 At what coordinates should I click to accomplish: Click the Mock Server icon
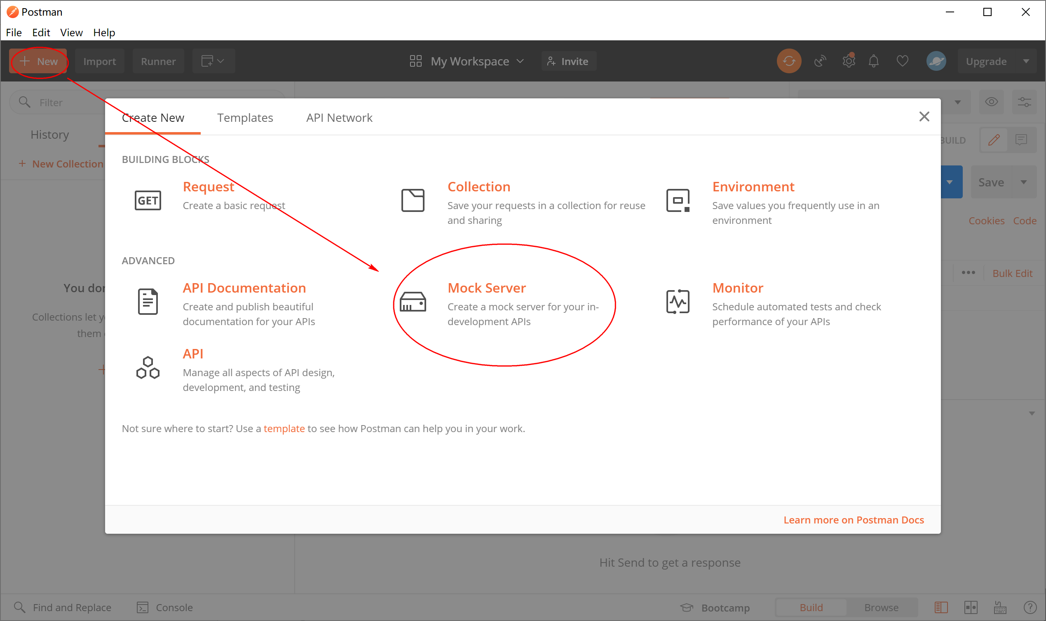(x=413, y=302)
